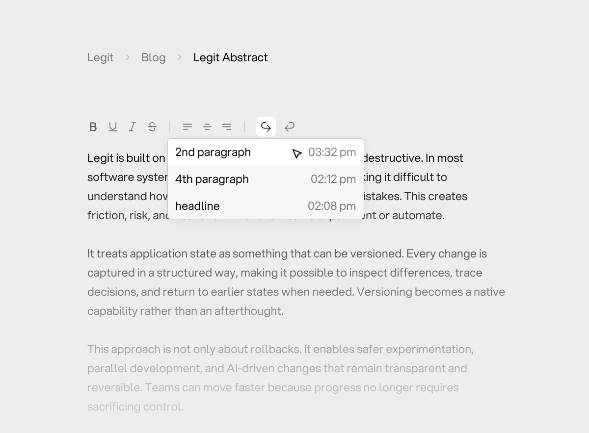Click the left-pointing undo arrow icon

pyautogui.click(x=290, y=127)
